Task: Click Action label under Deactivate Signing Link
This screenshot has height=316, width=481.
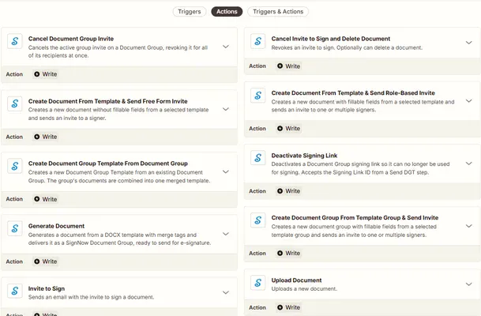Action: click(257, 191)
